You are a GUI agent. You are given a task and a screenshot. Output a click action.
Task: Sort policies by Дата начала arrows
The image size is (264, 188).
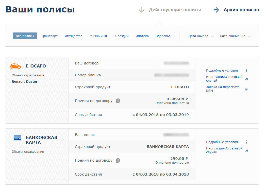[212, 36]
